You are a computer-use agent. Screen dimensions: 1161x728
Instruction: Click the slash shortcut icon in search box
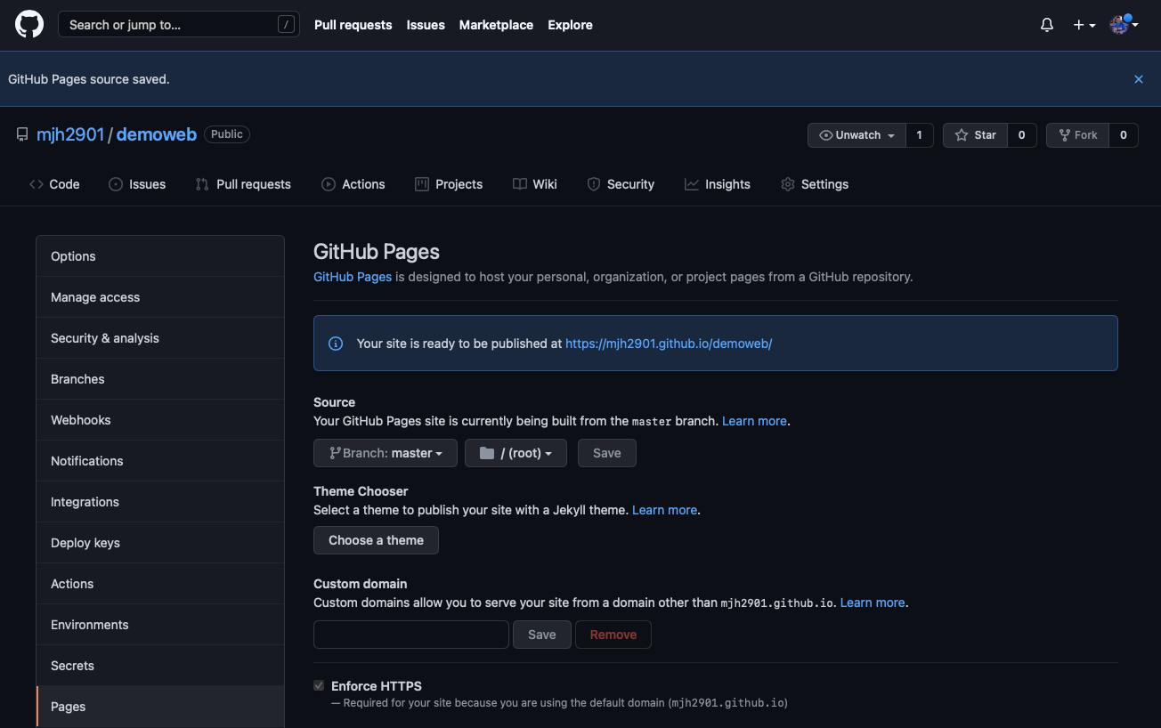286,25
